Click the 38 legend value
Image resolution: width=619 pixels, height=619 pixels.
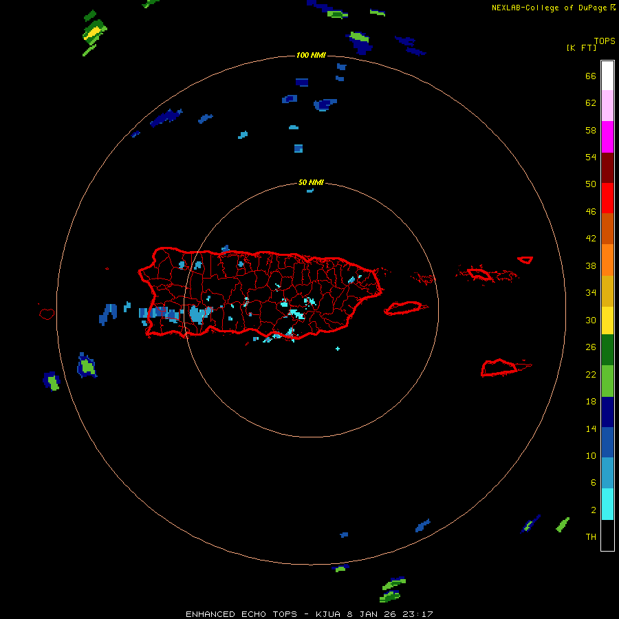coord(591,265)
